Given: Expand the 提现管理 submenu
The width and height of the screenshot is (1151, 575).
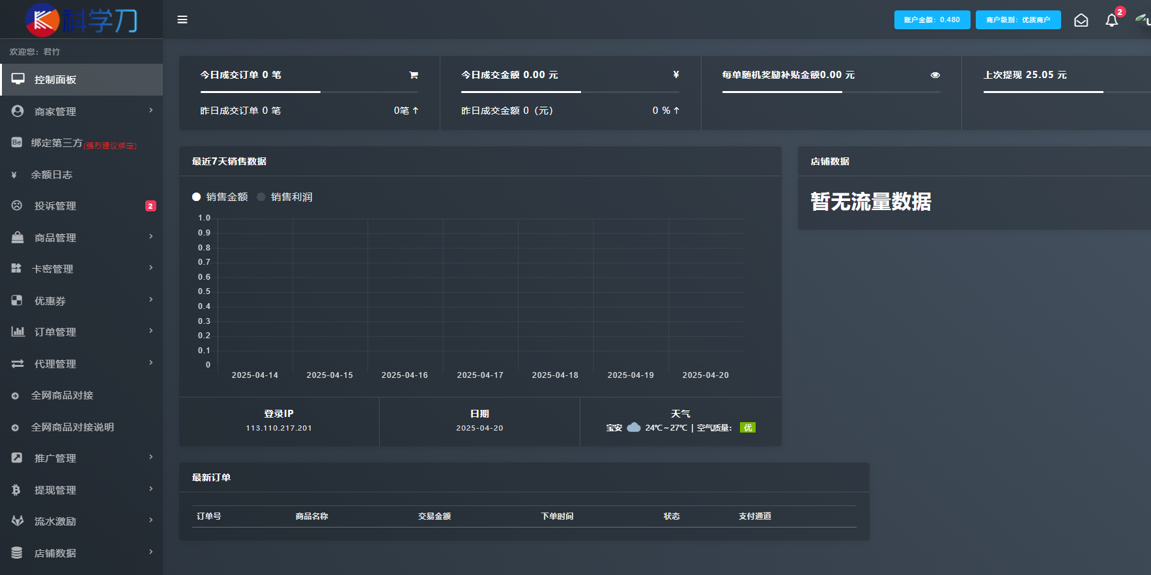Looking at the screenshot, I should pos(81,490).
